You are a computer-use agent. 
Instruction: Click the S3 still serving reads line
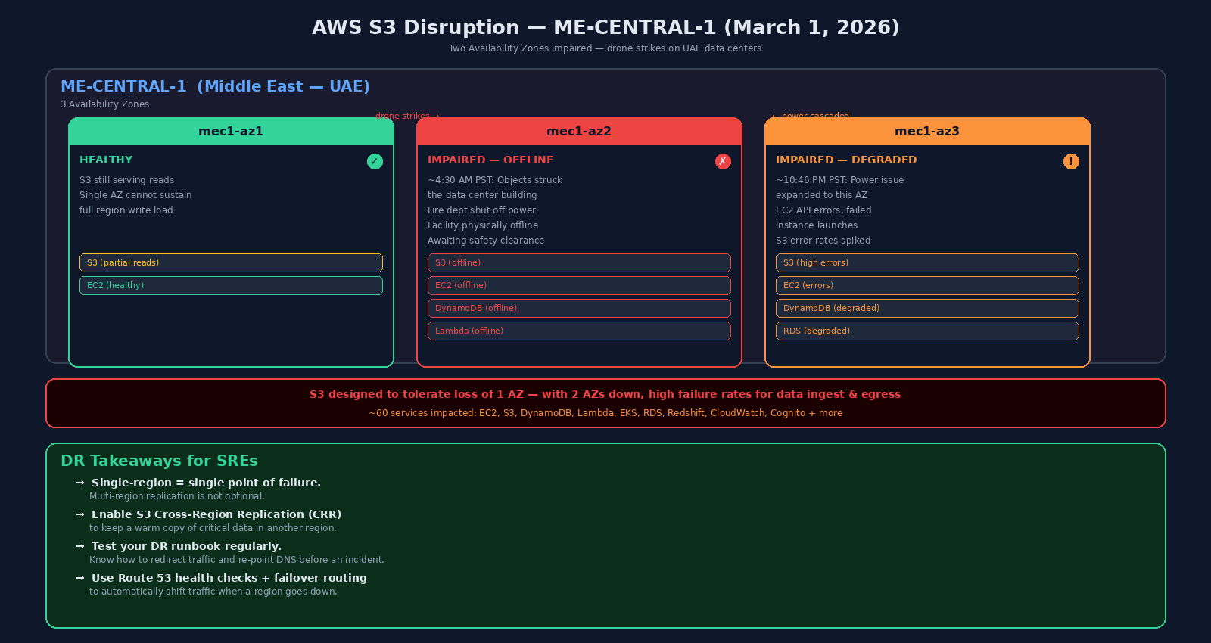click(126, 180)
